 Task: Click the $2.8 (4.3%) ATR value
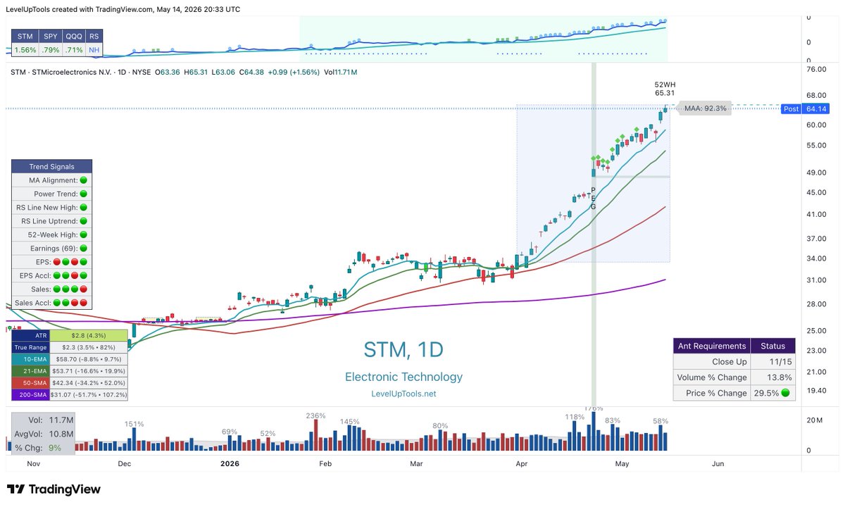coord(88,334)
